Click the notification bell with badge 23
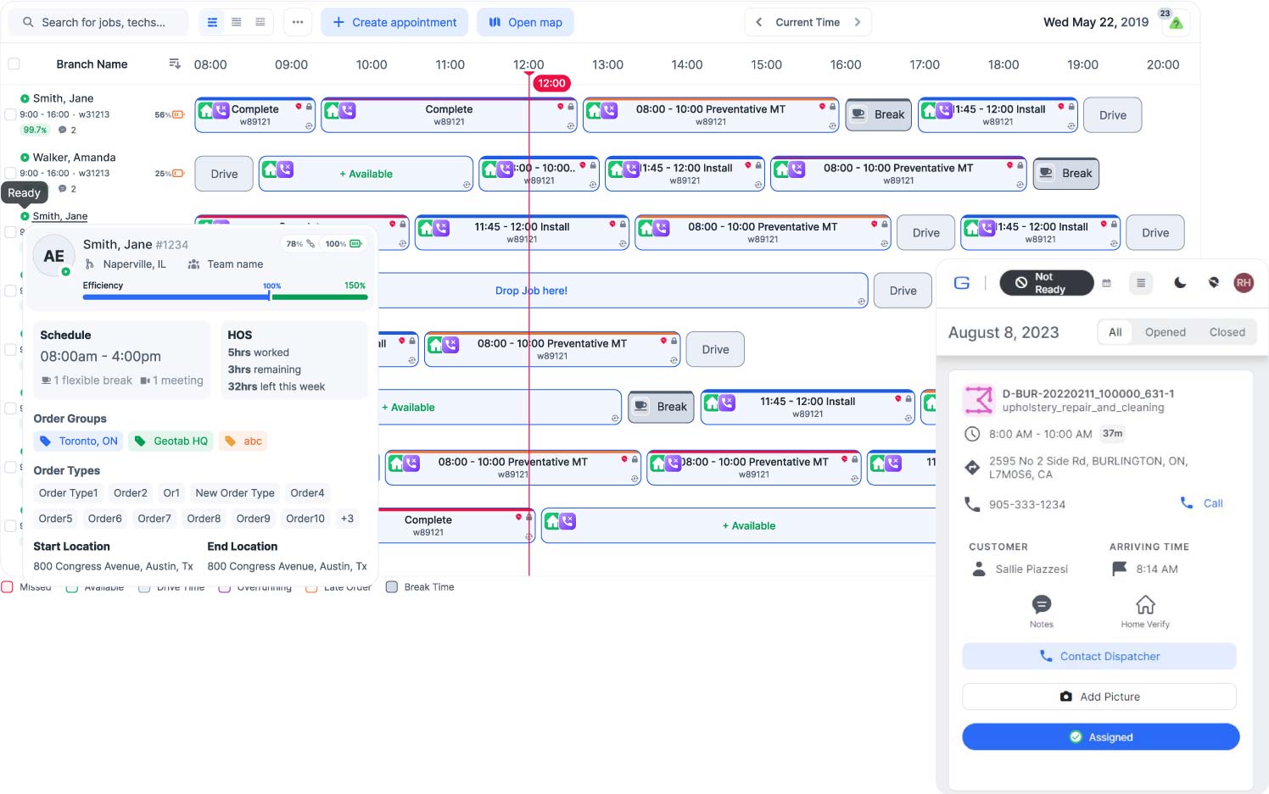The height and width of the screenshot is (794, 1269). pos(1175,22)
